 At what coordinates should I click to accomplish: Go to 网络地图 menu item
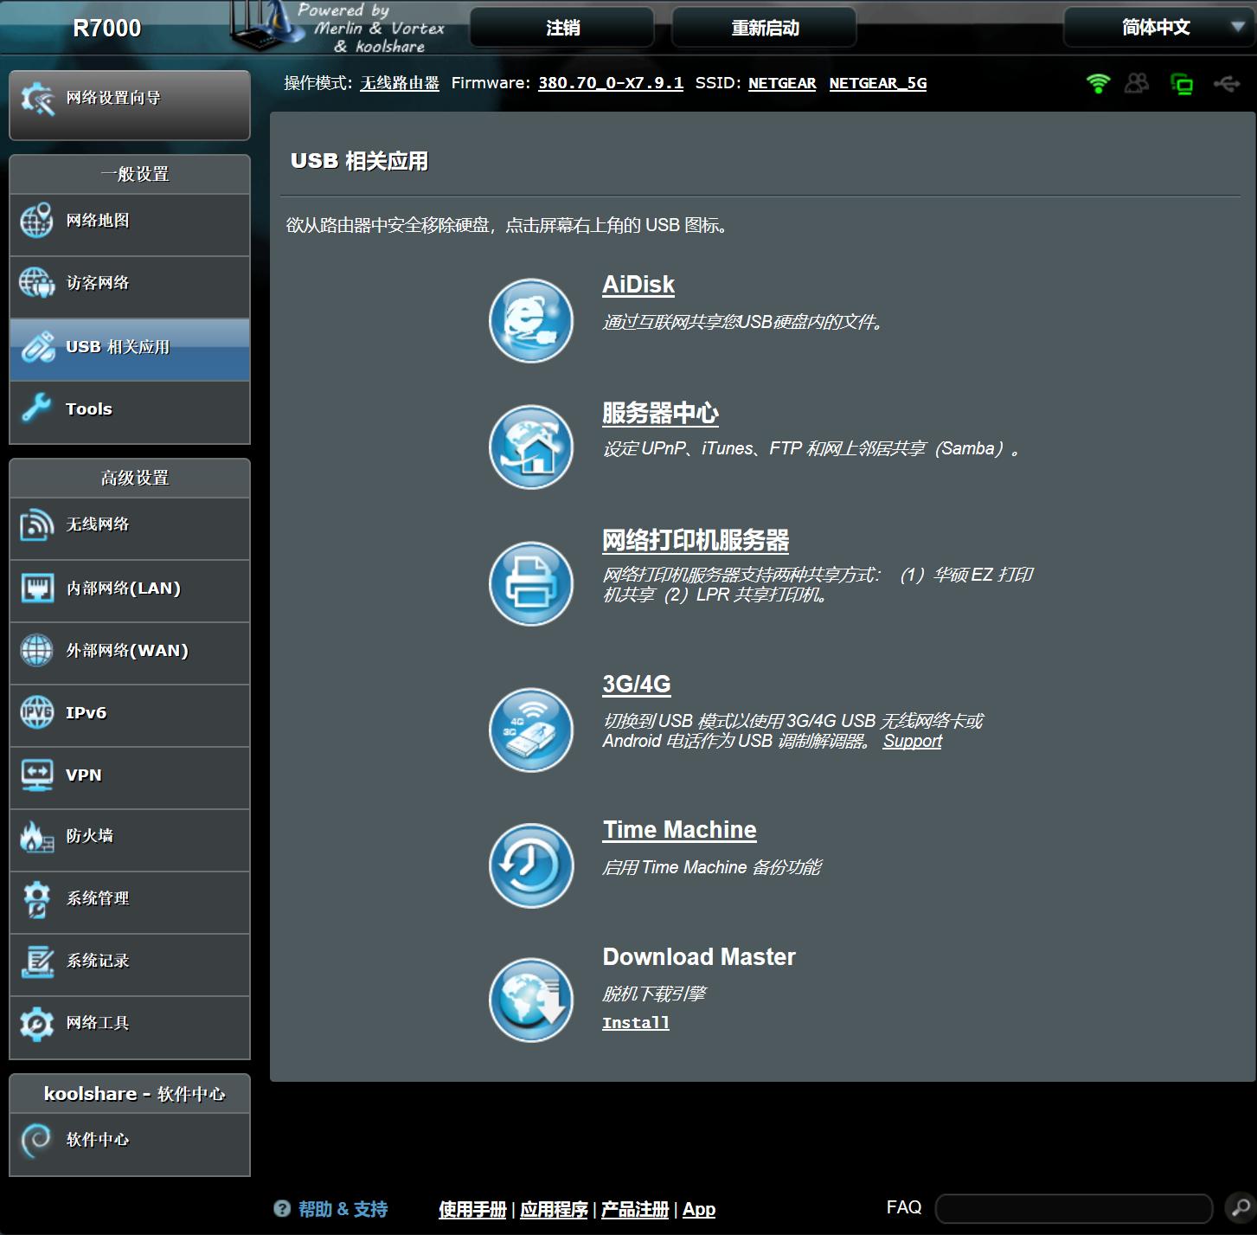pos(130,225)
